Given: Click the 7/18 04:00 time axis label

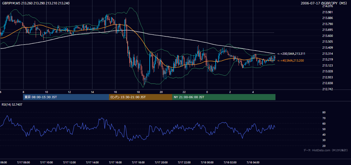Looking at the screenshot, I should [x=253, y=163].
